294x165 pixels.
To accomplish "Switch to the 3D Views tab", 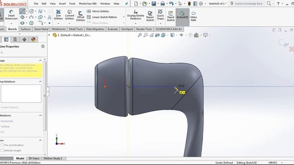I will pos(34,159).
